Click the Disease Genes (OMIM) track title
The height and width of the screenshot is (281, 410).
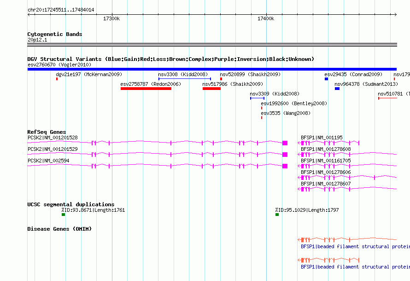click(59, 229)
